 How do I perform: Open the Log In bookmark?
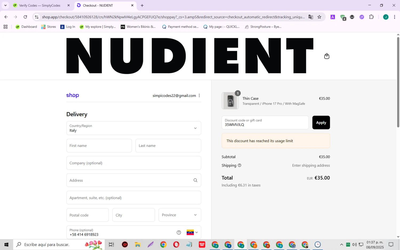pyautogui.click(x=68, y=27)
